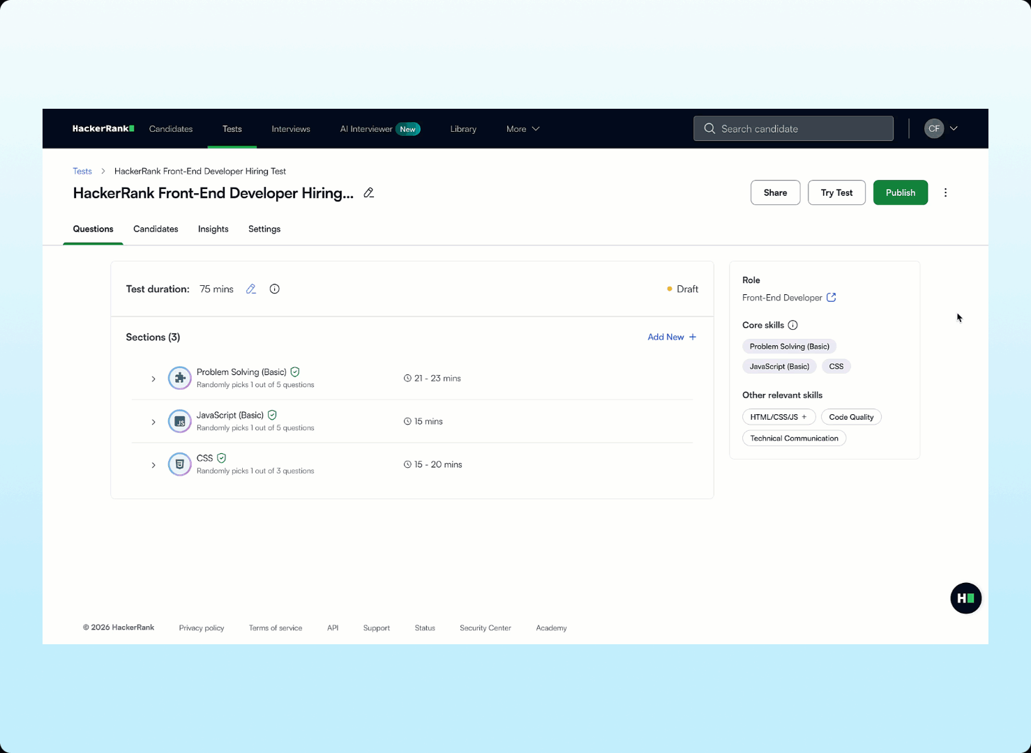Click the HackerRank logo in navbar
Screen dimensions: 1031x753
[103, 128]
